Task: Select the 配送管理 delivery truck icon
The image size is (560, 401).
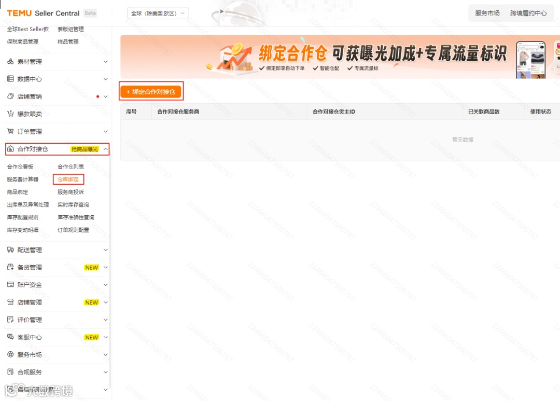Action: (x=9, y=250)
